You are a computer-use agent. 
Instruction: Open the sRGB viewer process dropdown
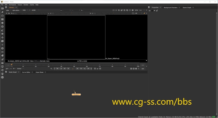tap(36, 10)
